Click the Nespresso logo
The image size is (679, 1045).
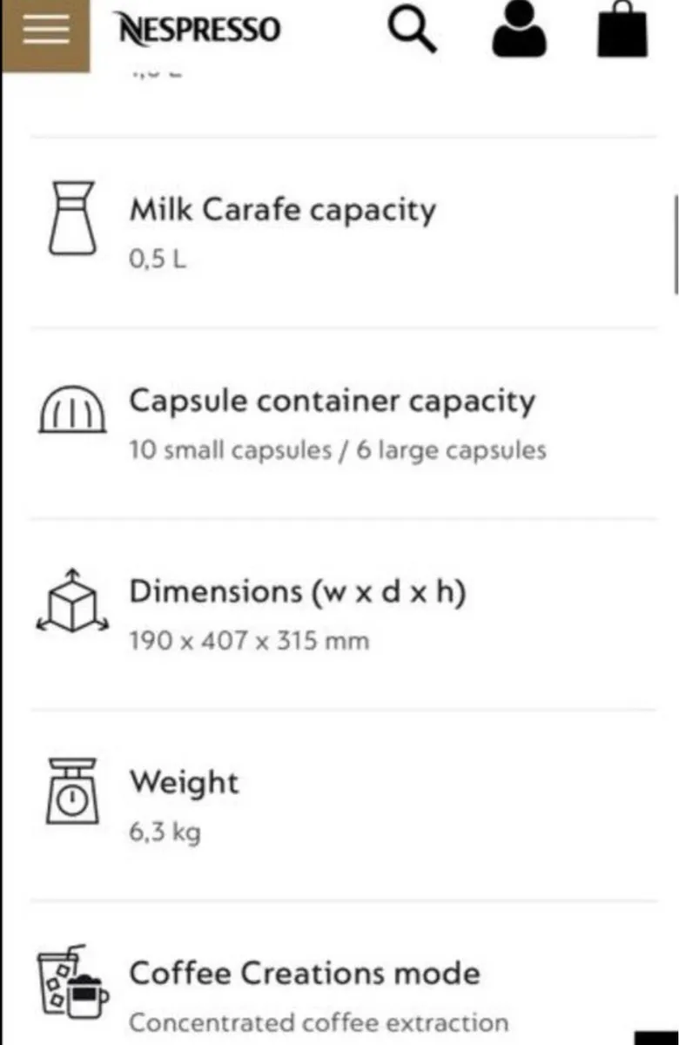[198, 30]
